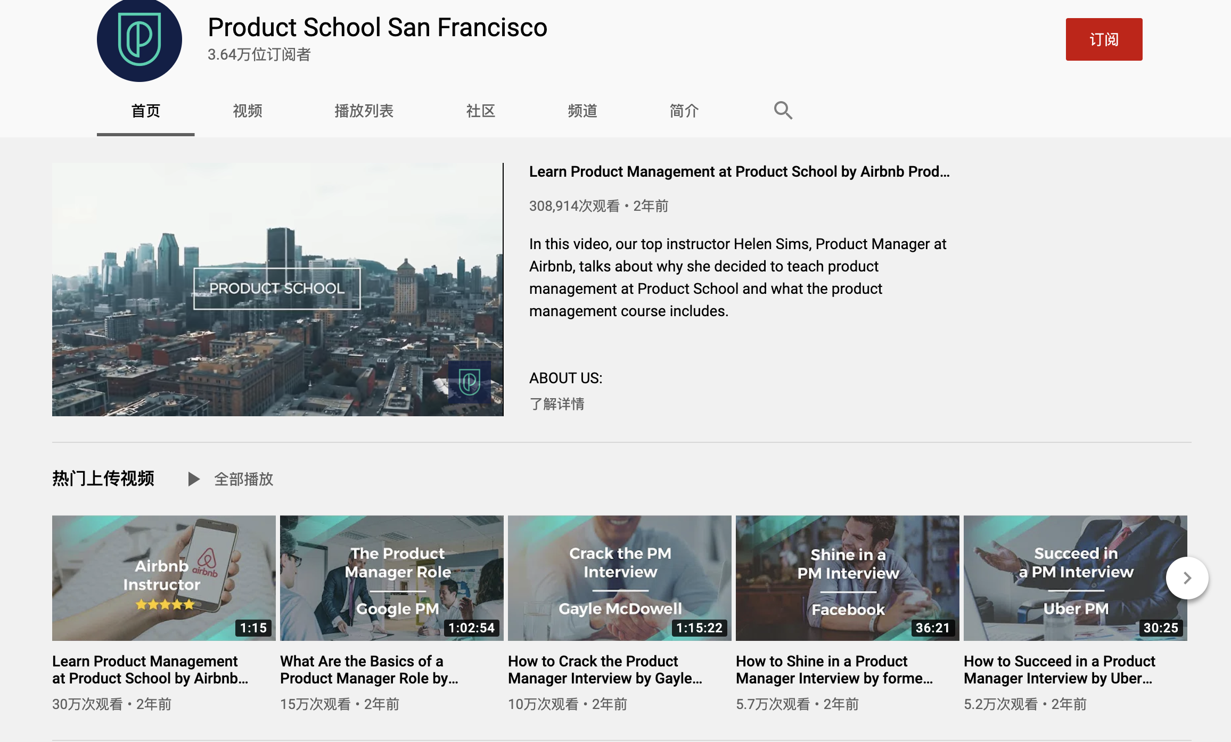The image size is (1231, 742).
Task: Expand description via 了解详情 link
Action: click(557, 404)
